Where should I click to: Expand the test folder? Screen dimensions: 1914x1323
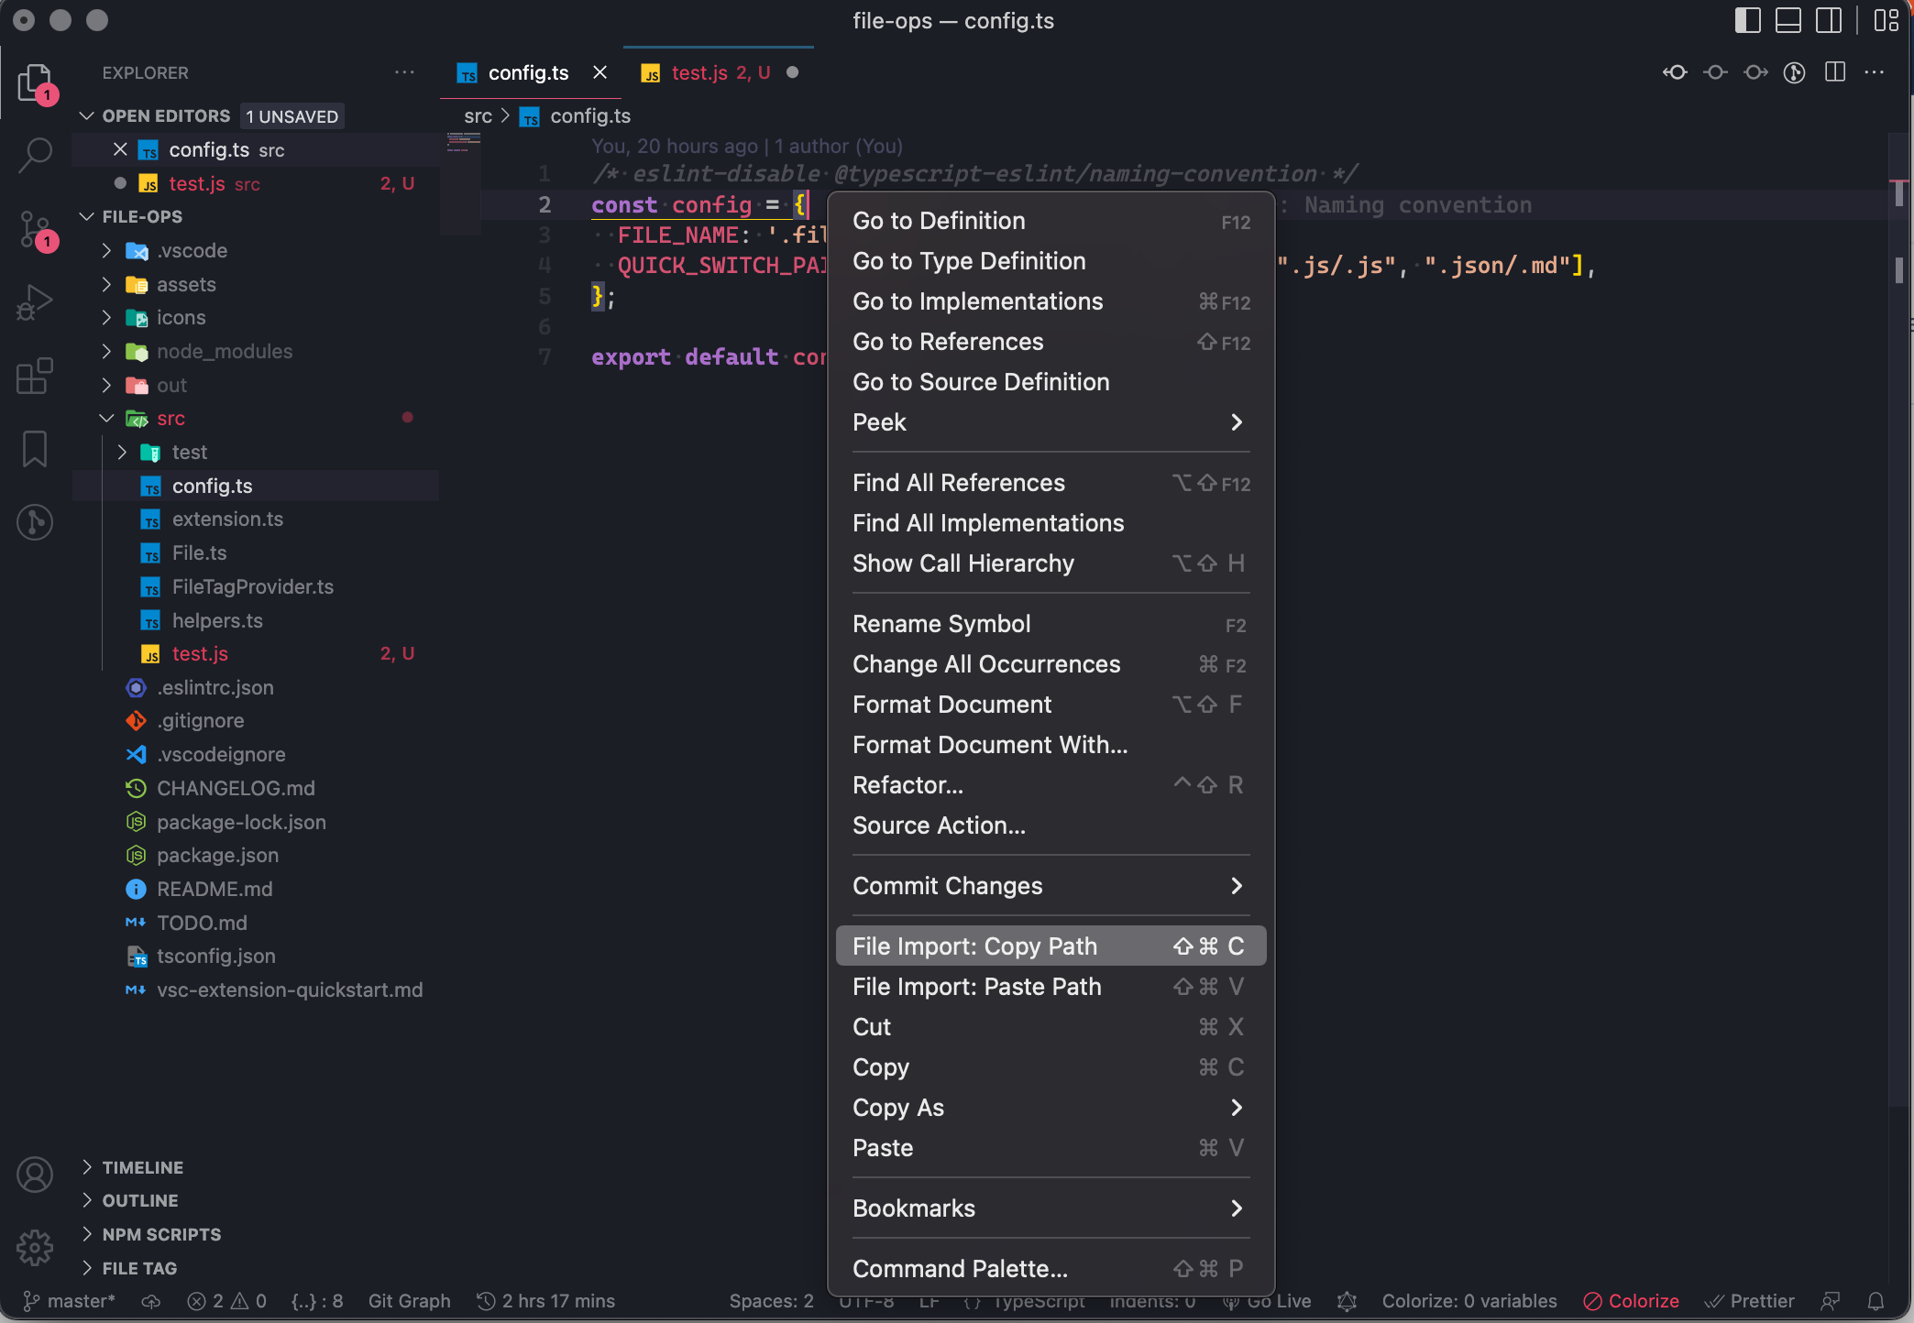click(122, 452)
